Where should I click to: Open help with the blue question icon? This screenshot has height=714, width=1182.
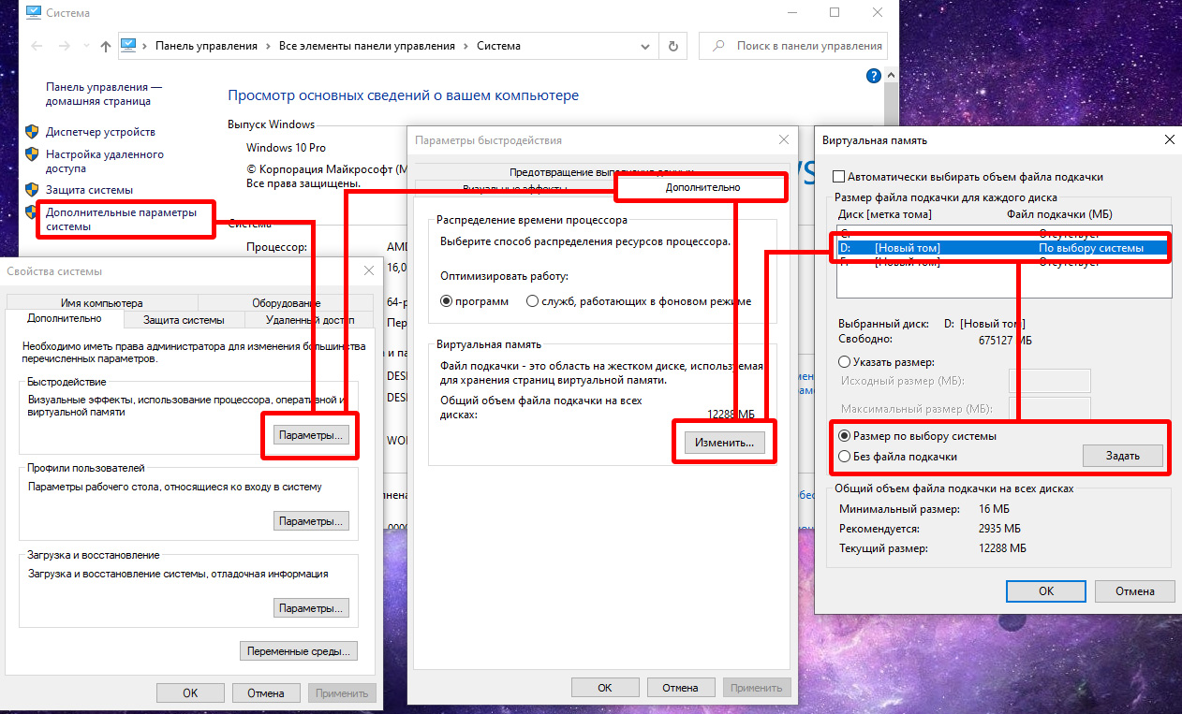(x=873, y=76)
